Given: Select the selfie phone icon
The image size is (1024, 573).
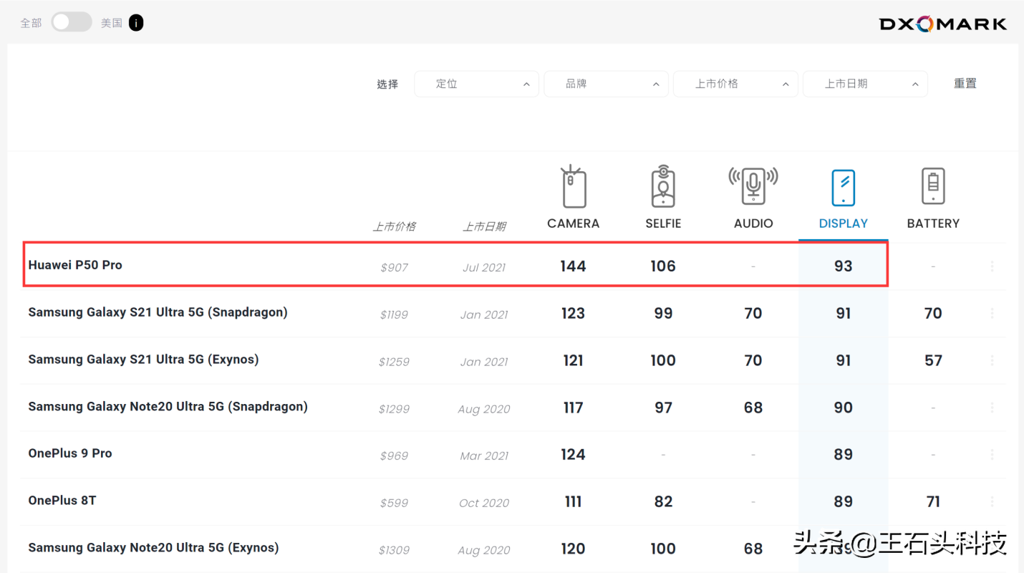Looking at the screenshot, I should pos(663,186).
